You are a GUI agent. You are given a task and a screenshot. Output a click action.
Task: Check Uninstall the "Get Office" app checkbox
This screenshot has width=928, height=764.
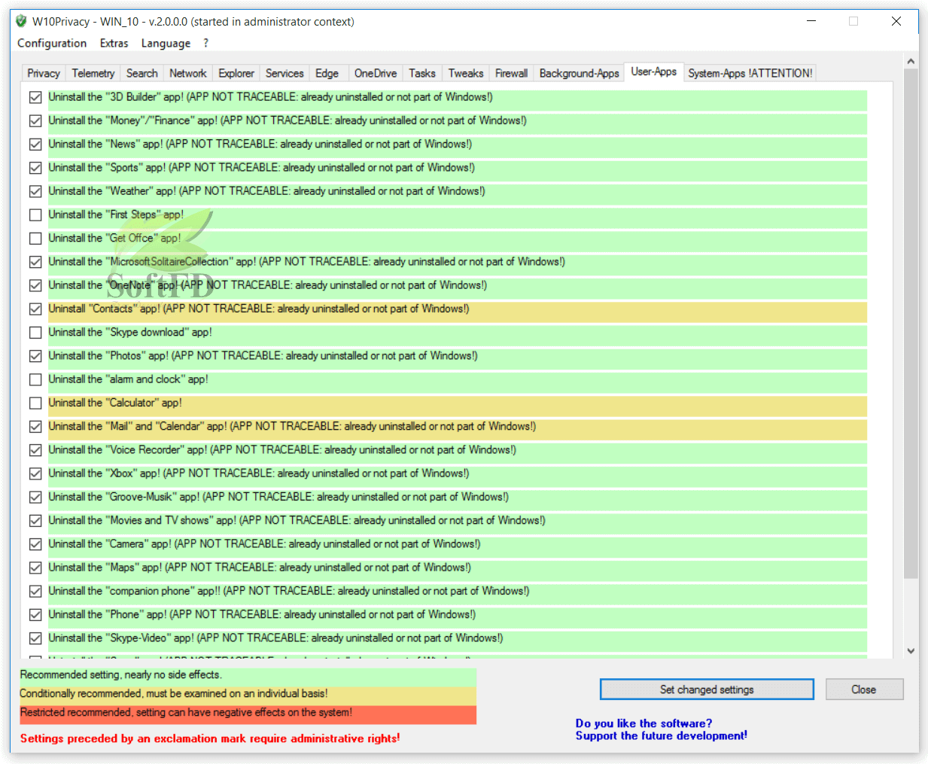coord(35,238)
